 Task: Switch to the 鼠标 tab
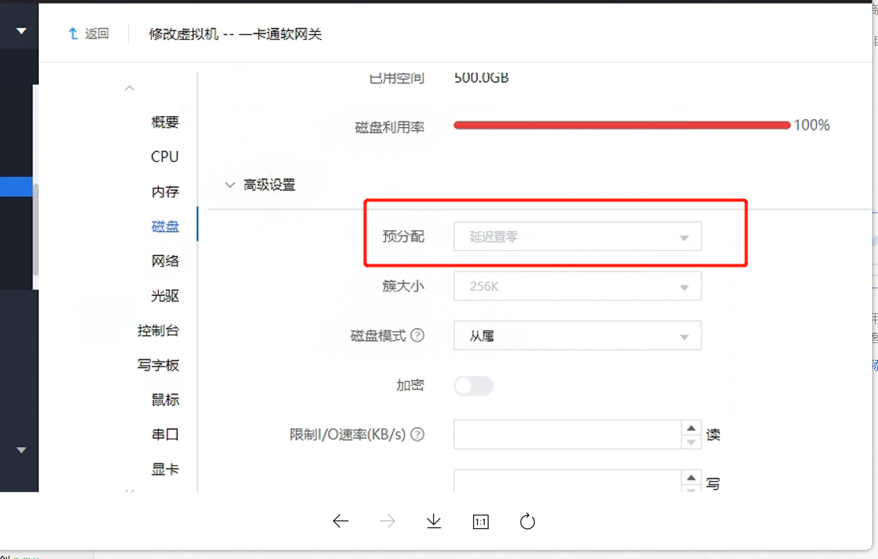click(165, 400)
